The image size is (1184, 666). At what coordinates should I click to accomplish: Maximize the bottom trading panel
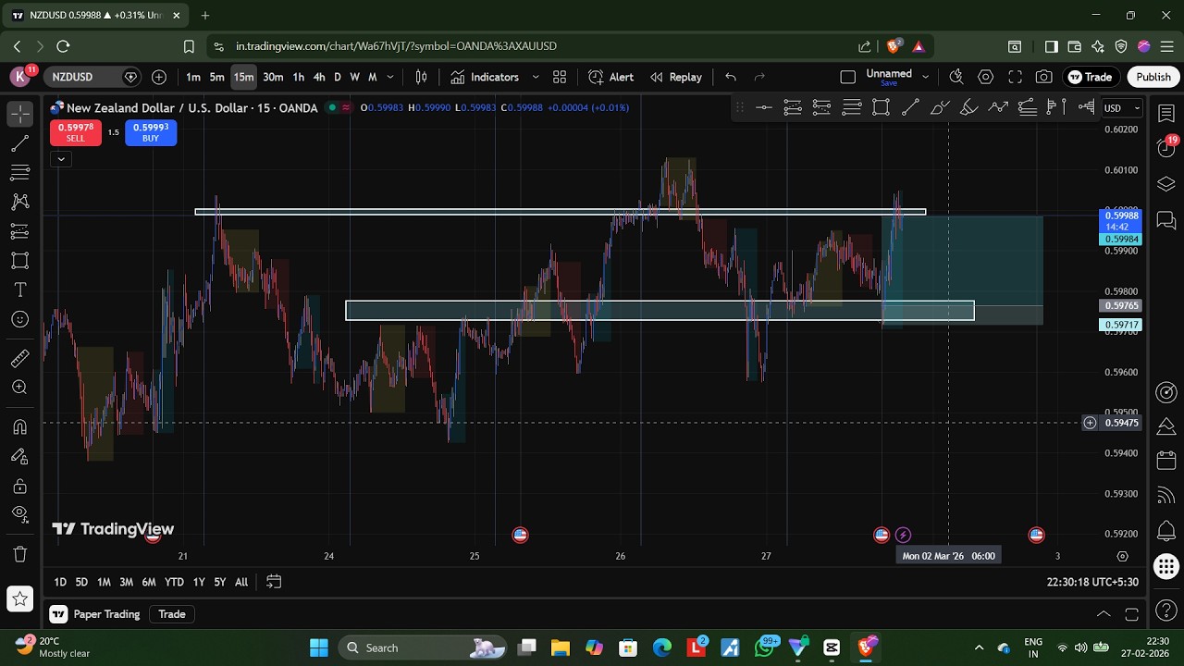click(x=1131, y=614)
